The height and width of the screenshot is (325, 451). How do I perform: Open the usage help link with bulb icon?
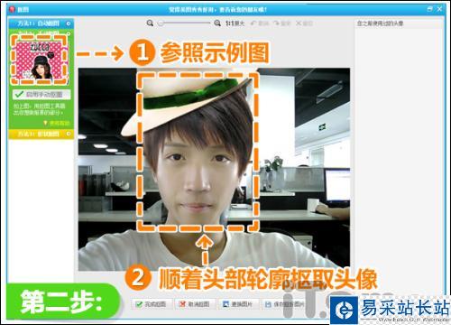pos(57,123)
